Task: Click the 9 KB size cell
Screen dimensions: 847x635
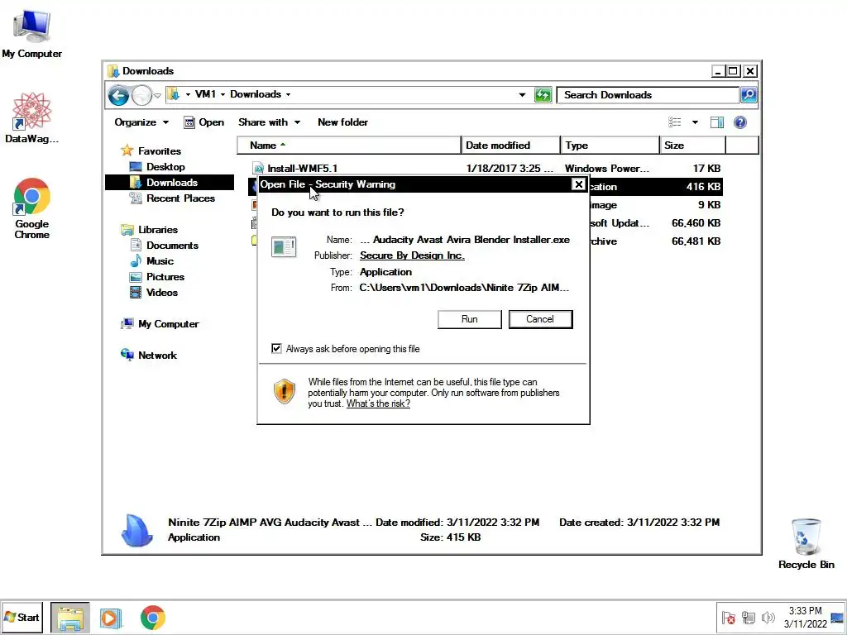Action: pyautogui.click(x=709, y=205)
